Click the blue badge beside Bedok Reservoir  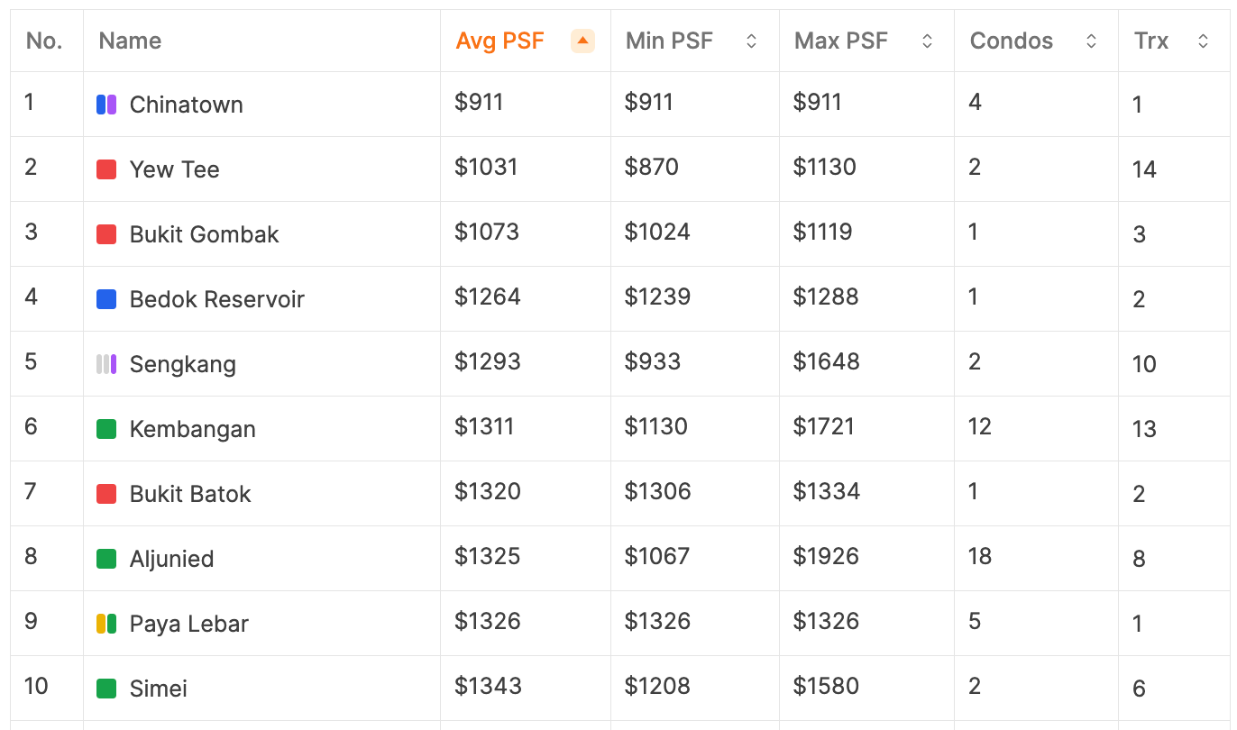click(x=106, y=299)
